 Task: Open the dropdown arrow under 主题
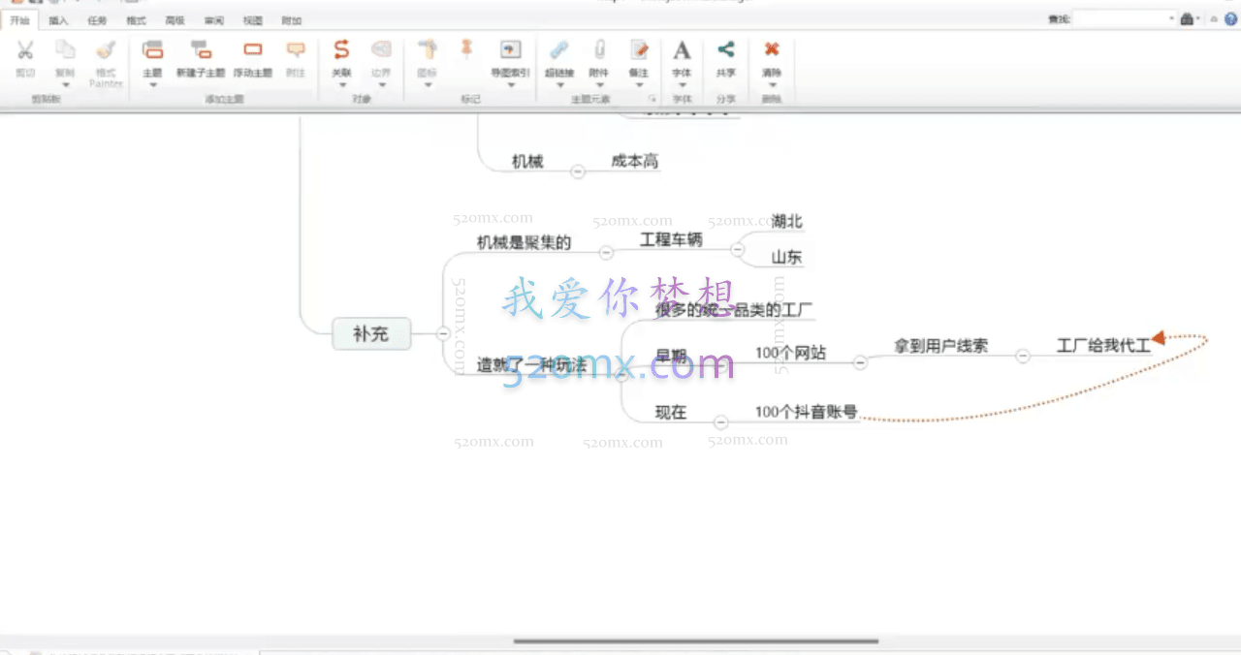[x=152, y=85]
